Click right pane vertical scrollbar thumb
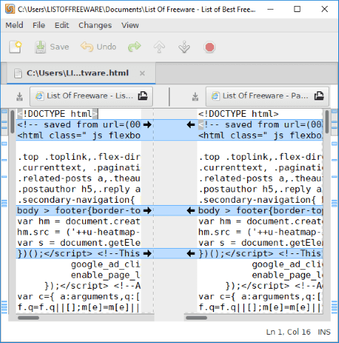The height and width of the screenshot is (343, 339). (x=327, y=122)
